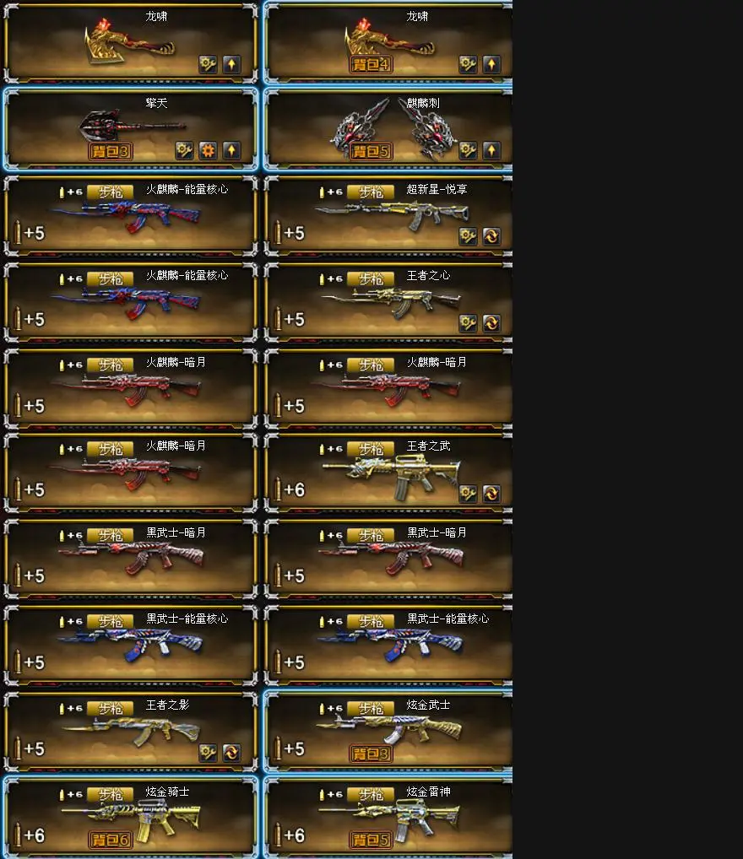Select the 炫金武士 rifle card
Screen dimensions: 743x859
point(388,732)
